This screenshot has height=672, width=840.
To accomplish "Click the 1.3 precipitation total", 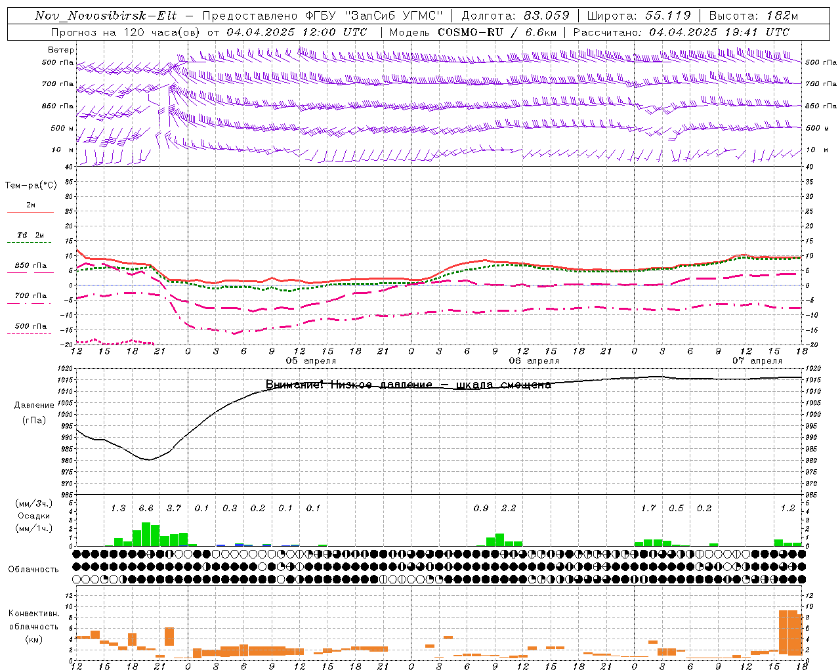I will pos(118,508).
